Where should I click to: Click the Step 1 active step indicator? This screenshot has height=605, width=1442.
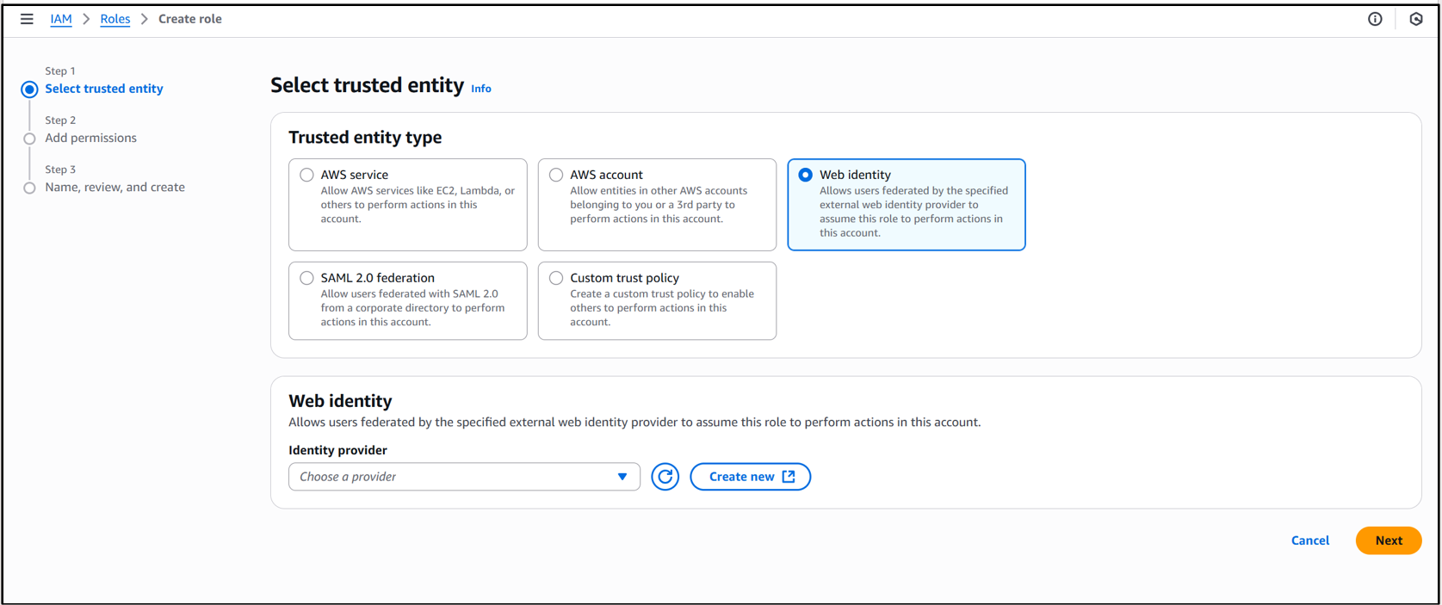click(x=29, y=90)
